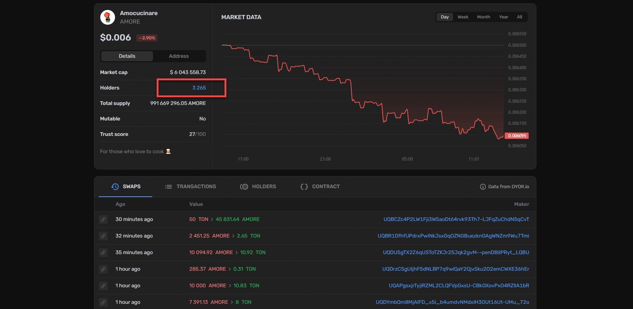The image size is (633, 309).
Task: Click link icon on 35 minutes ago swap
Action: pos(103,253)
